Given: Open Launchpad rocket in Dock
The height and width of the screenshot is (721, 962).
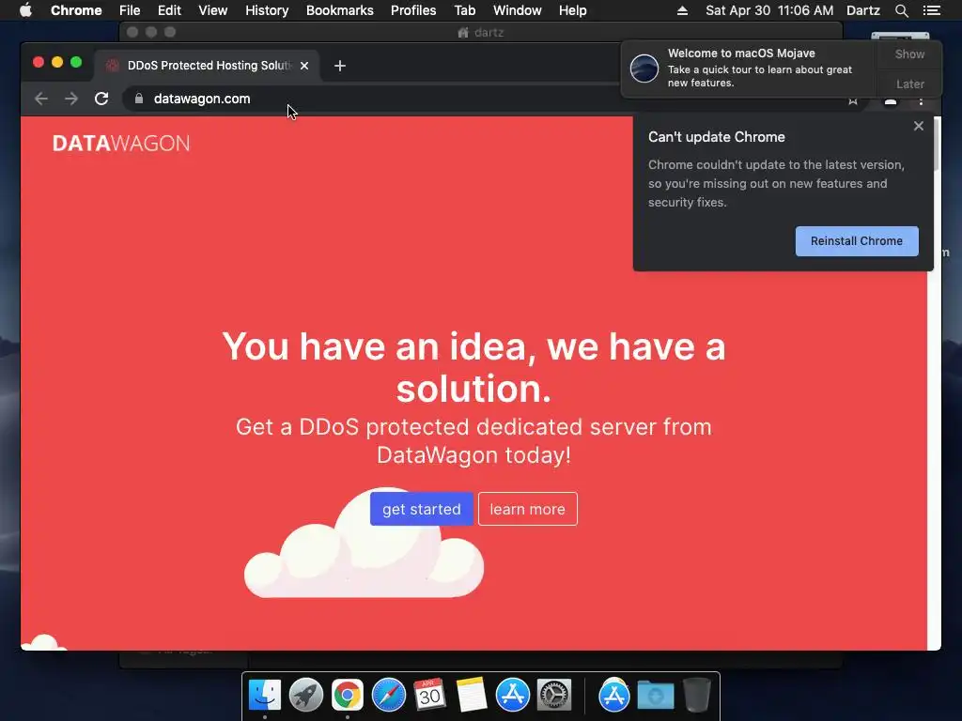Looking at the screenshot, I should (306, 695).
